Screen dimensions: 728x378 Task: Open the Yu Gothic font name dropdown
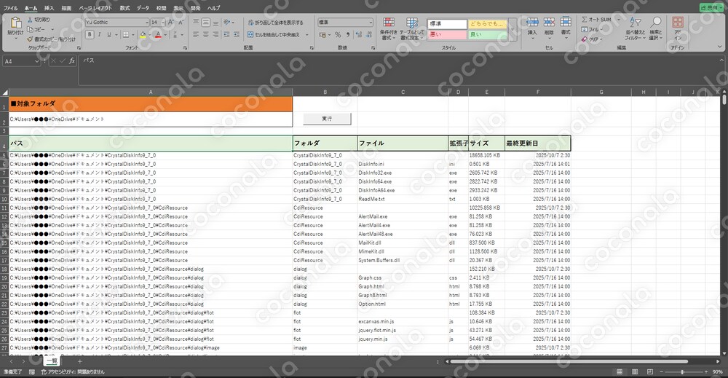click(x=147, y=23)
